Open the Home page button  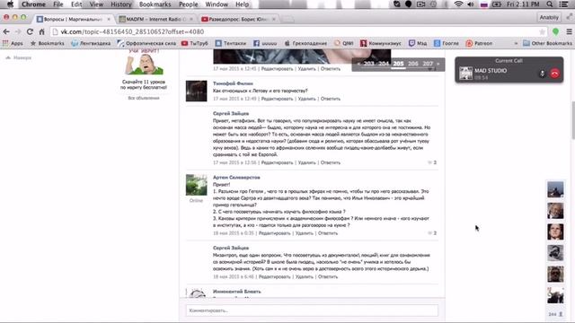(42, 32)
